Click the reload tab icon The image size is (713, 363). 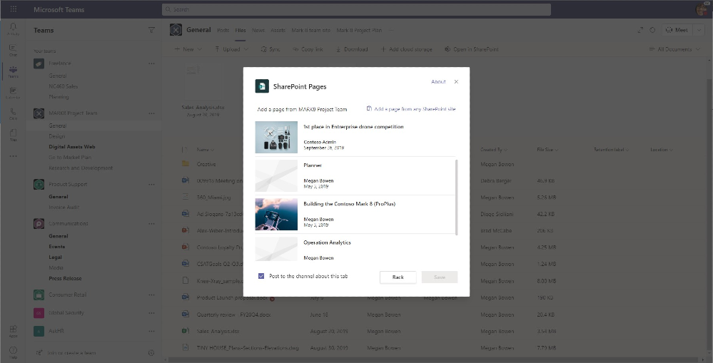tap(652, 30)
